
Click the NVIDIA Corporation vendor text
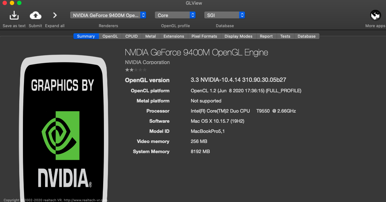tap(147, 62)
